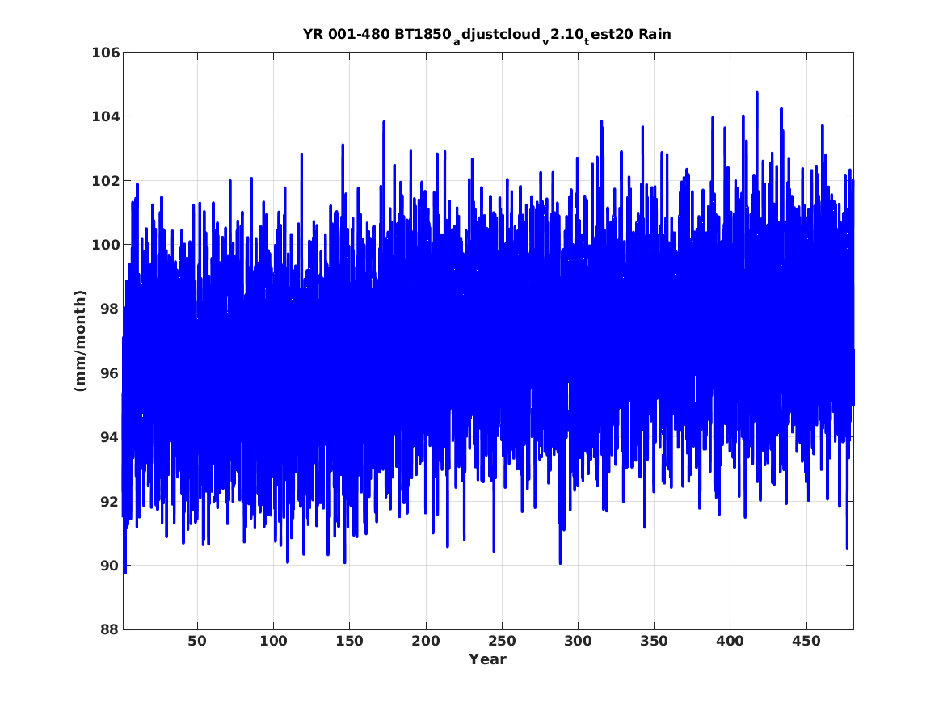
Task: Click y-axis tick label 88
Action: point(110,629)
